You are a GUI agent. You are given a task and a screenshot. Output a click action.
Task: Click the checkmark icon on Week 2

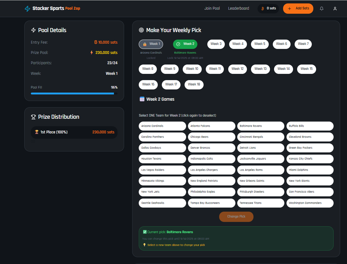point(178,44)
